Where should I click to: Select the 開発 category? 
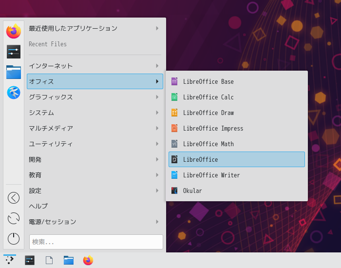pos(95,159)
